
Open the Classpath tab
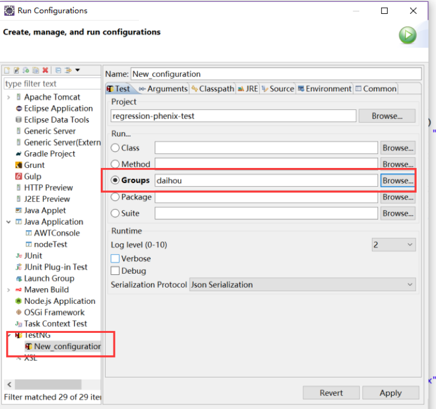[213, 89]
